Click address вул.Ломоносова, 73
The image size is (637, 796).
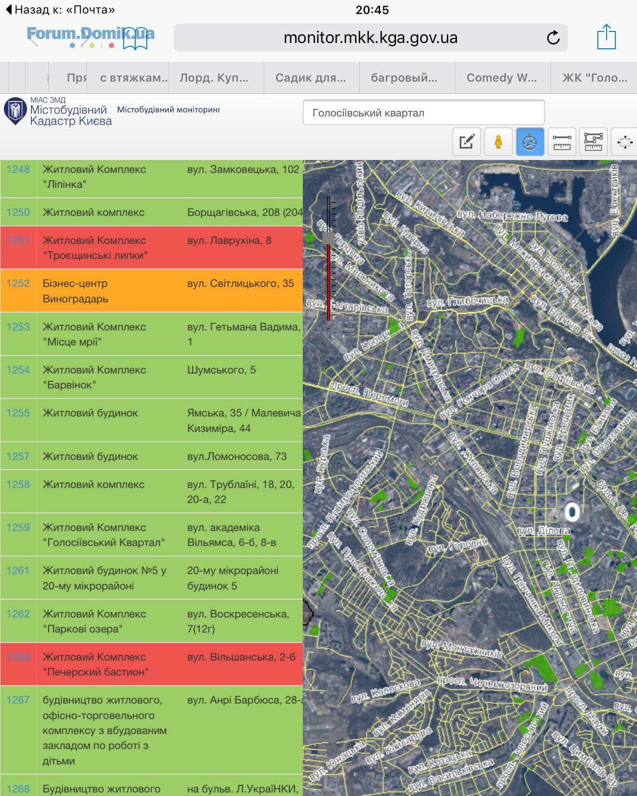(237, 456)
